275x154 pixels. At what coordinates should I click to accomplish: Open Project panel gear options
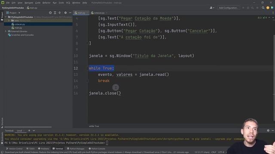click(x=65, y=13)
